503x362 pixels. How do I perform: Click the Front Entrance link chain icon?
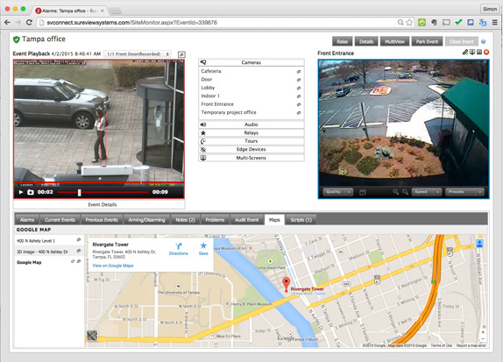[x=465, y=52]
